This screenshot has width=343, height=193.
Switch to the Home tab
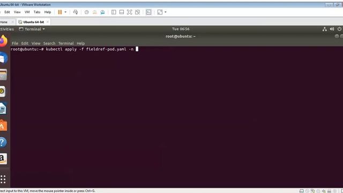[4, 22]
